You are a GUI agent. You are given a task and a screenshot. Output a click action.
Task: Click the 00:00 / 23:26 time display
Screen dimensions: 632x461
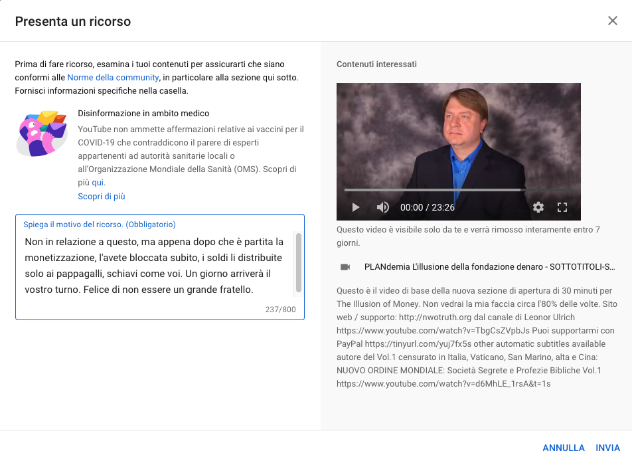coord(428,207)
